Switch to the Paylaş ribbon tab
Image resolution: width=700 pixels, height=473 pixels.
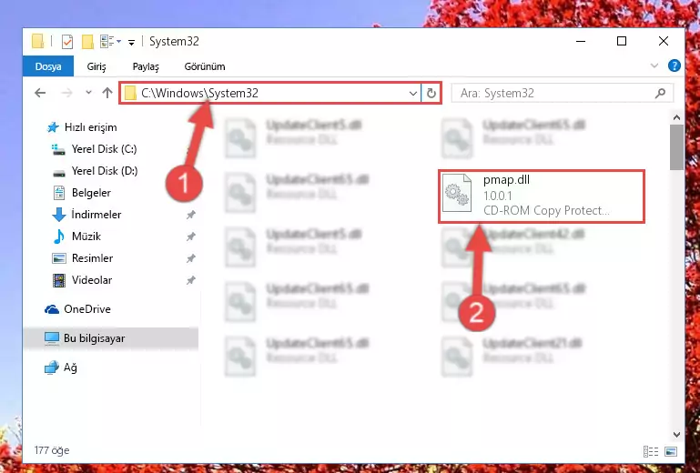click(146, 66)
